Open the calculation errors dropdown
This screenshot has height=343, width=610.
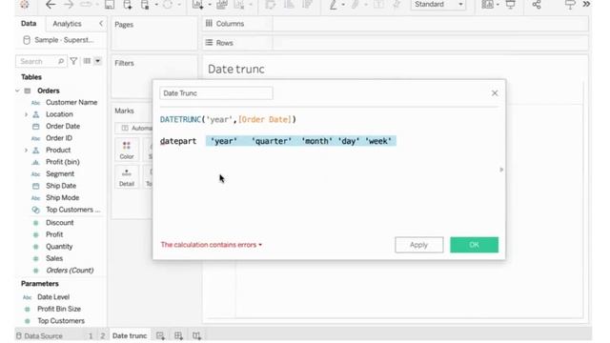(212, 245)
